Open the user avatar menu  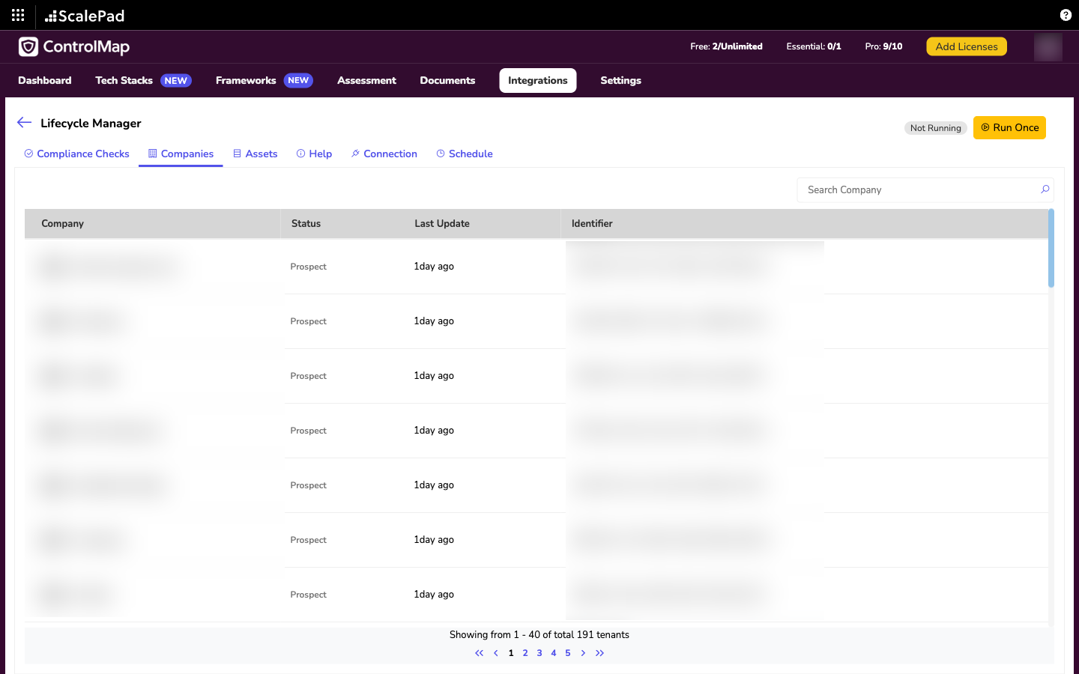1048,46
